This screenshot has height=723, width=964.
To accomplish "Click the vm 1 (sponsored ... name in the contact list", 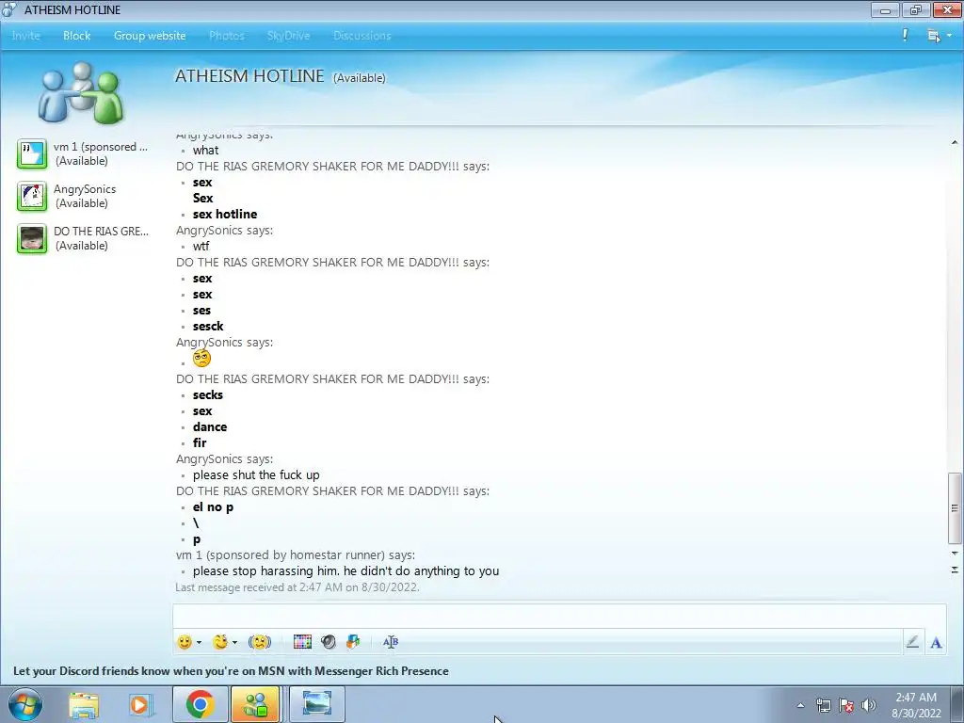I will [x=101, y=147].
